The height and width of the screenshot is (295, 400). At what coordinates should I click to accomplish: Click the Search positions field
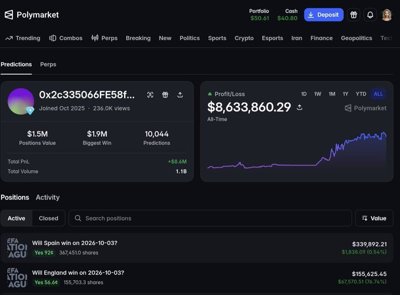tap(210, 218)
